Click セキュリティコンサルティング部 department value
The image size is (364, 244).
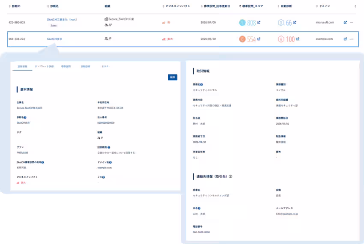pos(211,196)
